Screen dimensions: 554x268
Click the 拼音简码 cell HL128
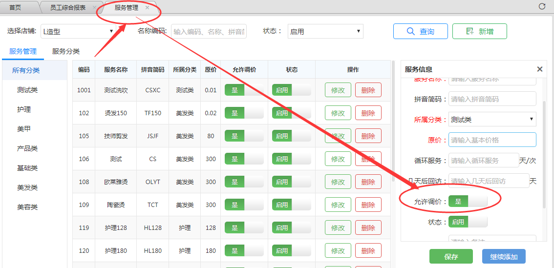152,228
